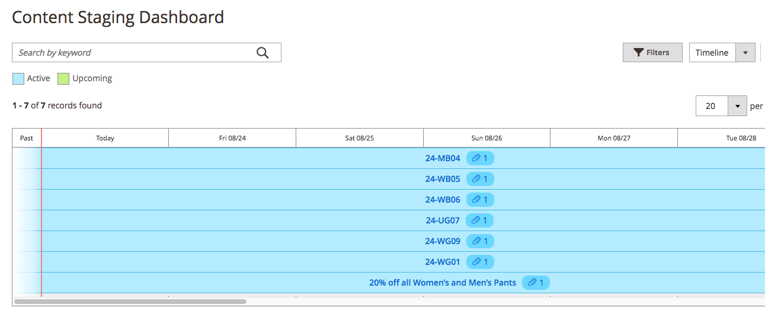Focus the Search by keyword field

tap(146, 53)
